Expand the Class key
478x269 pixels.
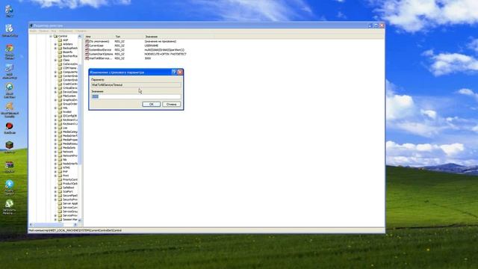coord(55,60)
